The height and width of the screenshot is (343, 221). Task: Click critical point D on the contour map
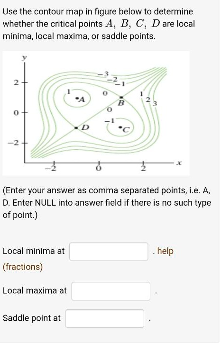76,128
